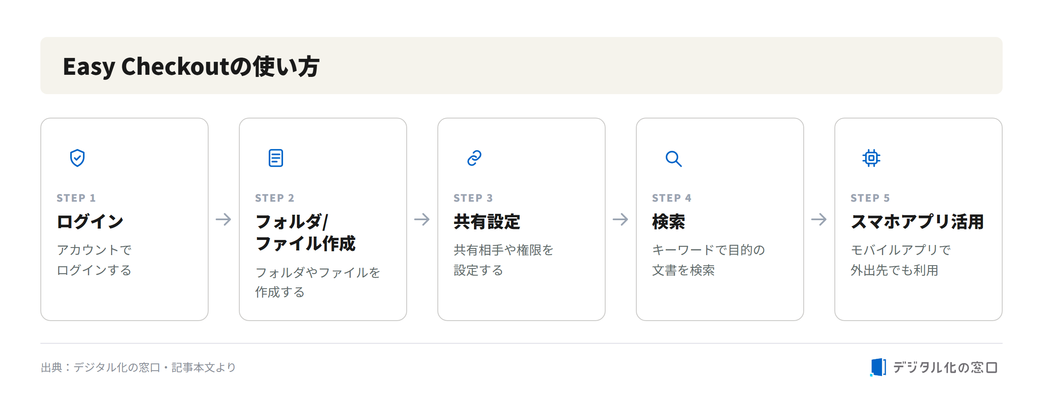The height and width of the screenshot is (416, 1043).
Task: Click the 'アカウントで ログインする' description
Action: 94,260
